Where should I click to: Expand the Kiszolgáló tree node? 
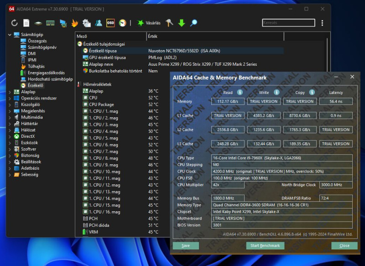(x=10, y=104)
